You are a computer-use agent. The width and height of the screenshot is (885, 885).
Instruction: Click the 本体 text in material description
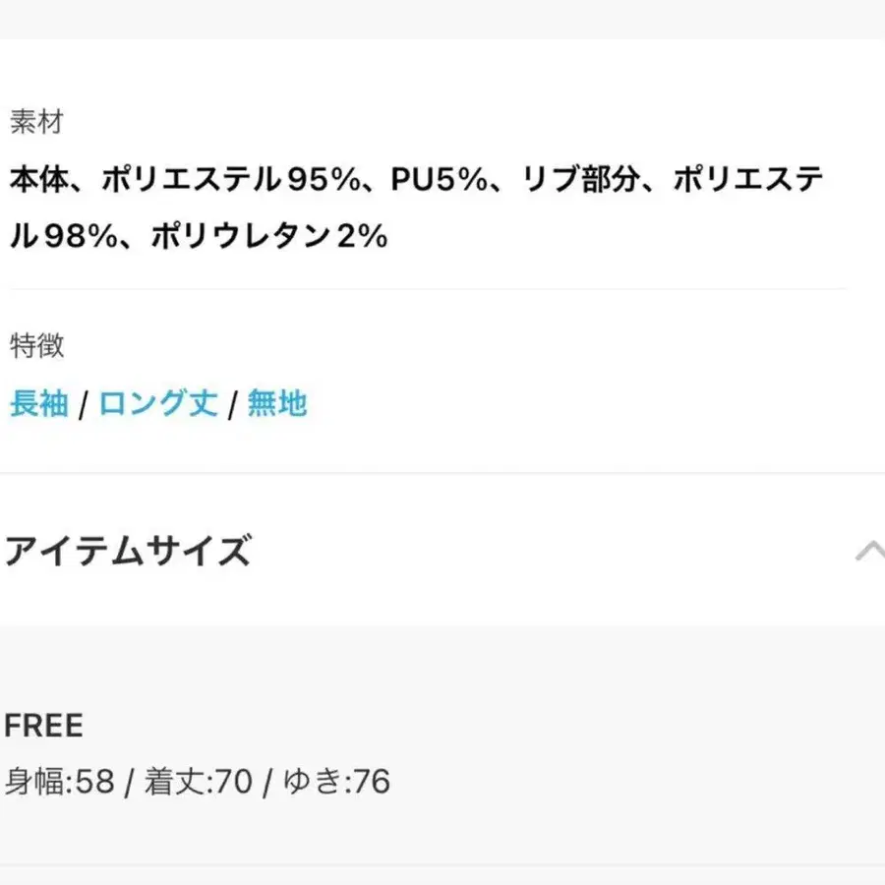click(x=39, y=179)
